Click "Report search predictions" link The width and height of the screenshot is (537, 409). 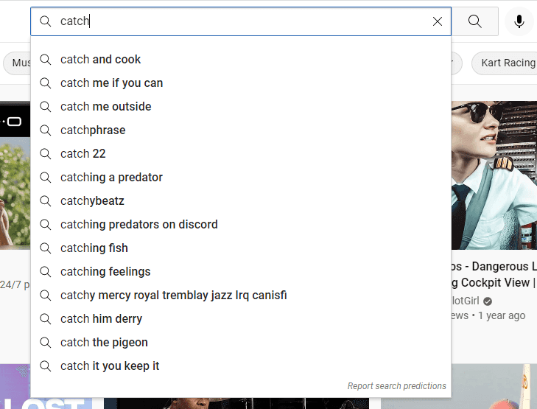[x=396, y=386]
